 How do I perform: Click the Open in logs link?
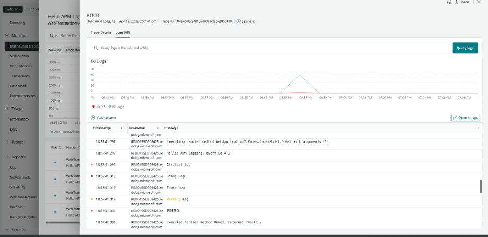465,118
